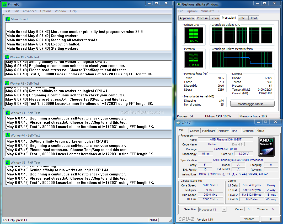
Task: Click the Worker #3 - Self-Test title bar
Action: 88,113
